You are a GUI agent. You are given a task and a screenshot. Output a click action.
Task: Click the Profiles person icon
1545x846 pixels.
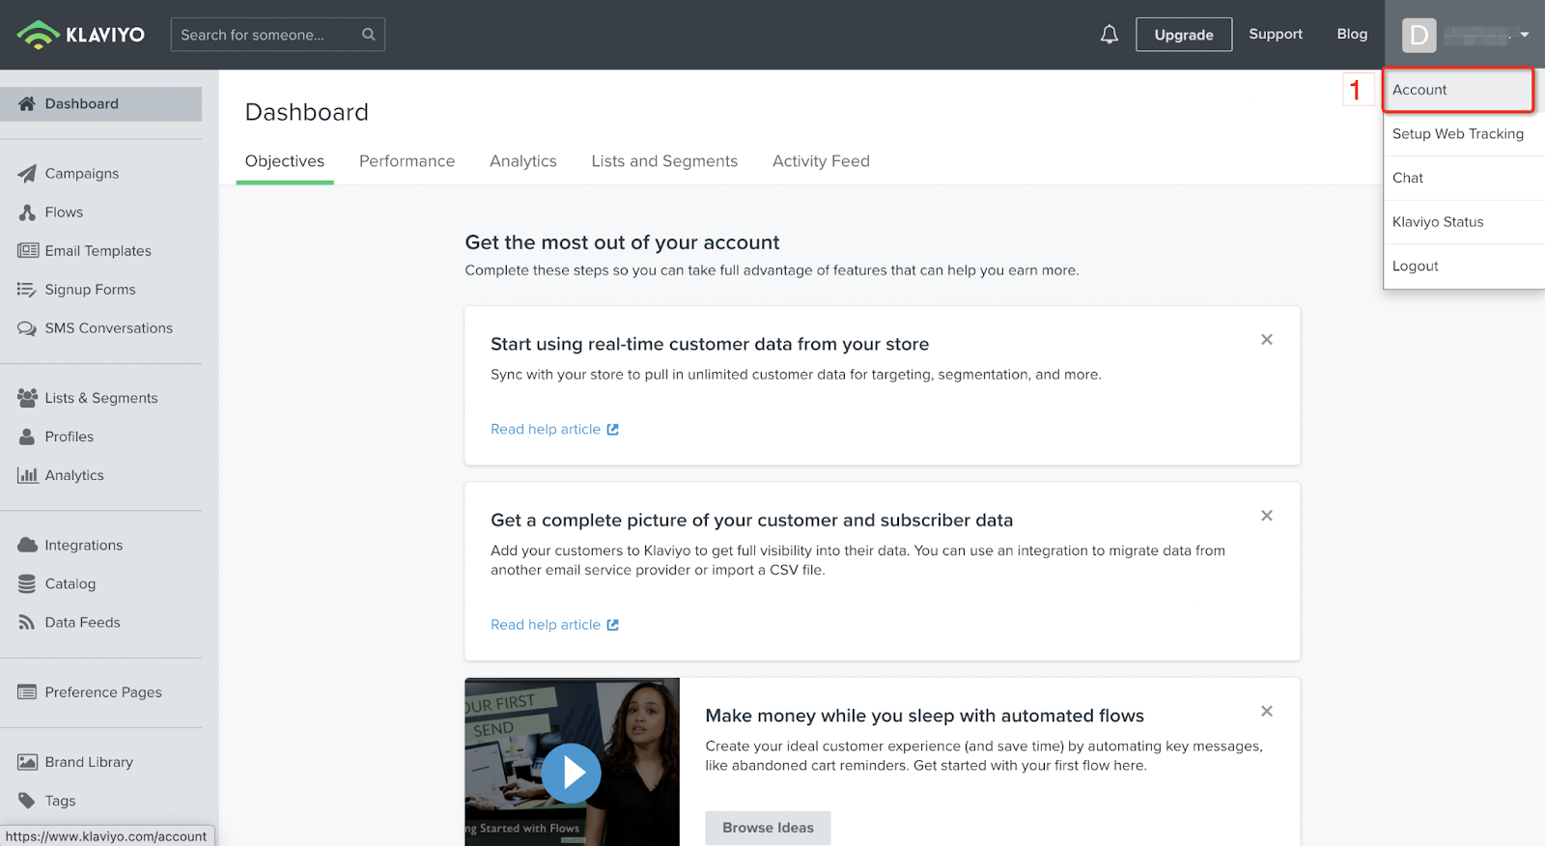pos(27,437)
